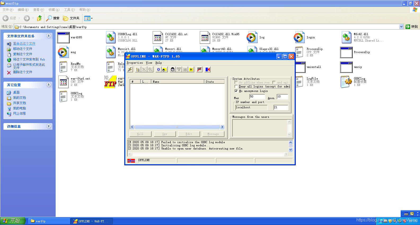Click the warftp taskbar button
This screenshot has height=225, width=420.
(x=49, y=221)
